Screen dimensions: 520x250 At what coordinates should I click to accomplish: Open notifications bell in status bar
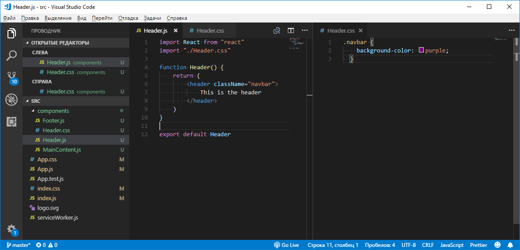coord(510,245)
